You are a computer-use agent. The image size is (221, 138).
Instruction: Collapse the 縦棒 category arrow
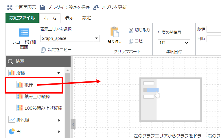click(58, 73)
